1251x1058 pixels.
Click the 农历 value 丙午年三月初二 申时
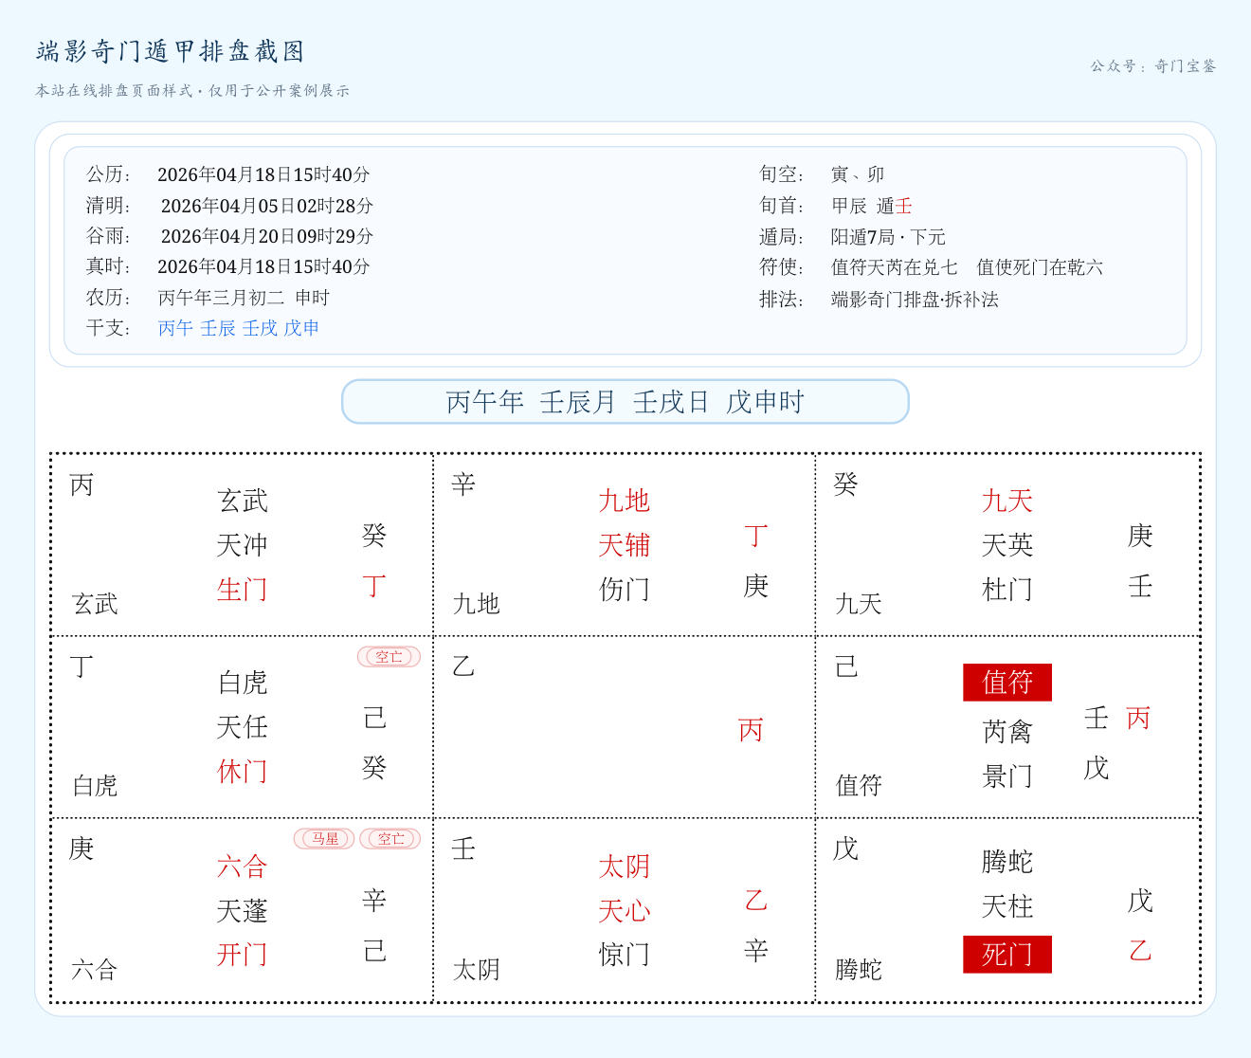pyautogui.click(x=244, y=298)
